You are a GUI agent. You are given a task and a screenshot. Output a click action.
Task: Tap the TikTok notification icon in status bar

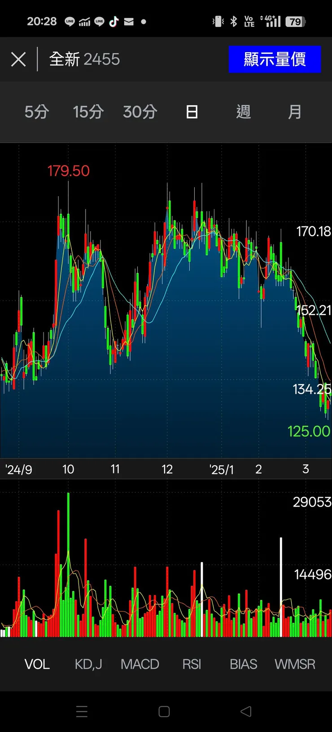114,21
